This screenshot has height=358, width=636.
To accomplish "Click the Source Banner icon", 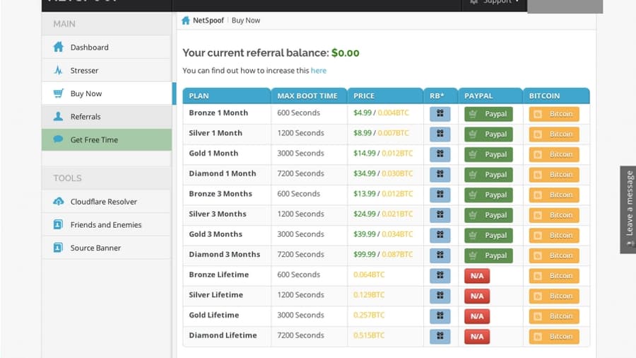I will [x=59, y=248].
